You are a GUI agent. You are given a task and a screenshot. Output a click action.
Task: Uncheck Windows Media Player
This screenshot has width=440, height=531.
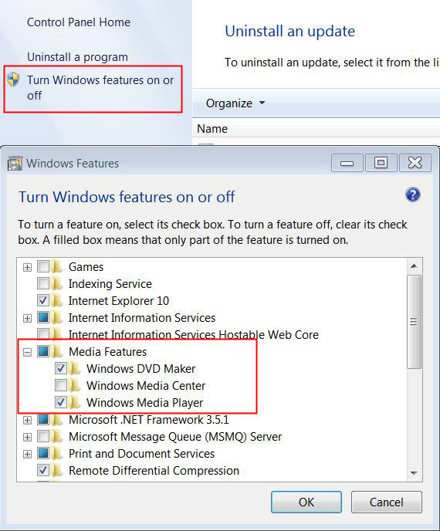click(61, 402)
